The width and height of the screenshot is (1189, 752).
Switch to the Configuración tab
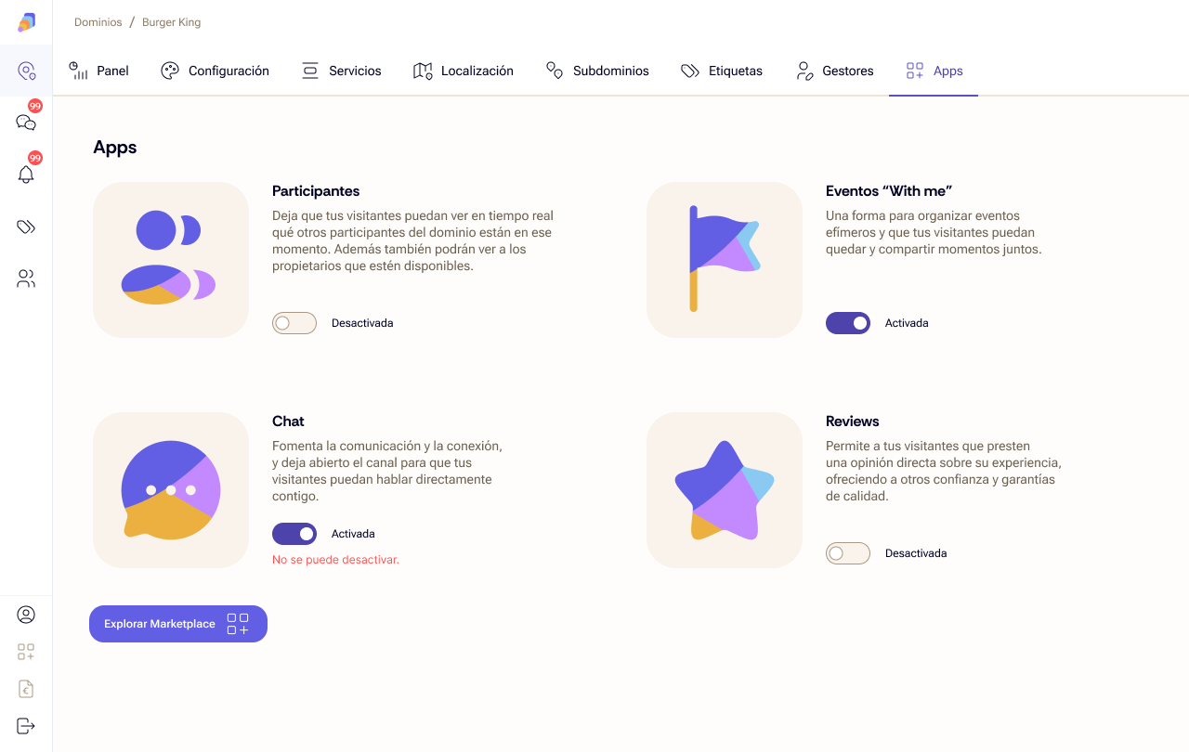[215, 71]
